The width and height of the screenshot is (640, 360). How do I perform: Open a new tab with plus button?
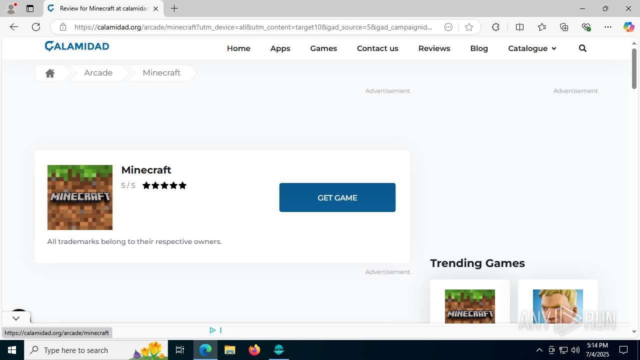[x=174, y=8]
